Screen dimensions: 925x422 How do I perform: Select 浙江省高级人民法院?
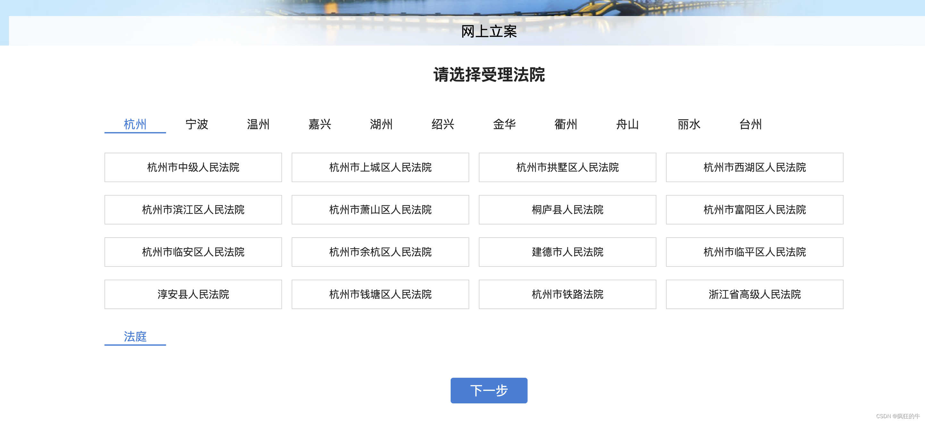pyautogui.click(x=754, y=294)
